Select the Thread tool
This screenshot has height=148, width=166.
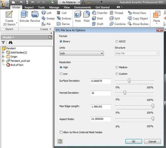tap(116, 13)
